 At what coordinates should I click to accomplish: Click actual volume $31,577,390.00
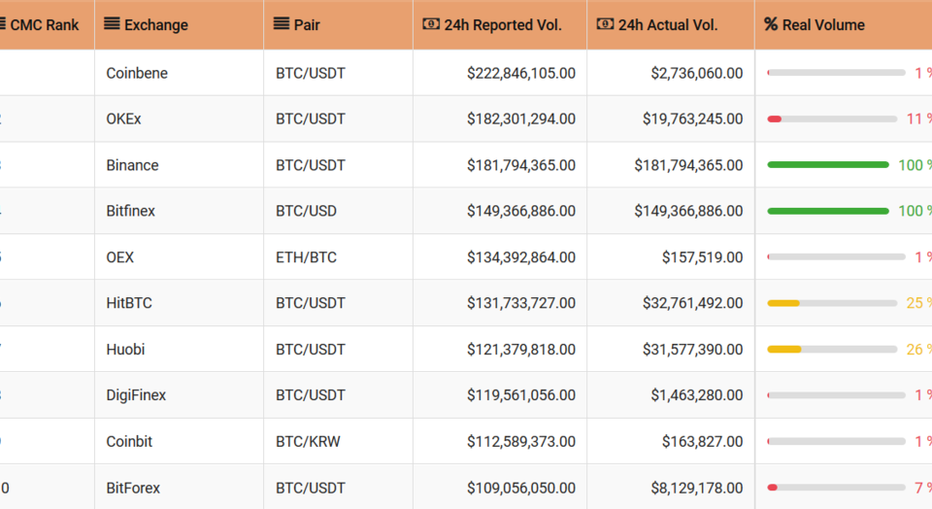pyautogui.click(x=692, y=350)
